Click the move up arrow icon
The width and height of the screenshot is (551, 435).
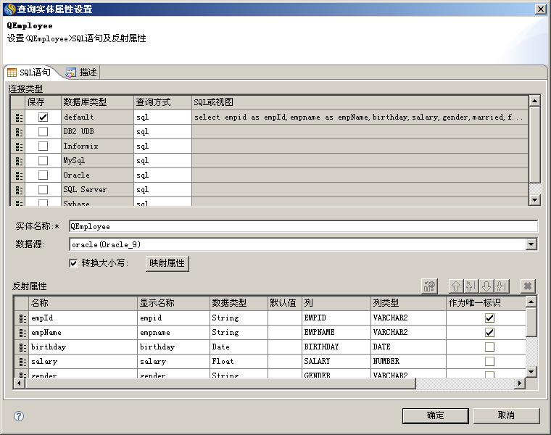tap(456, 286)
